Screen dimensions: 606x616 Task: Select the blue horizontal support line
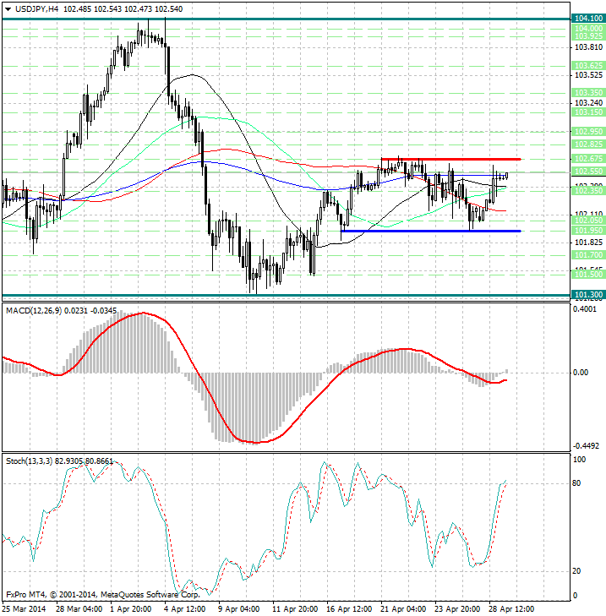[431, 231]
